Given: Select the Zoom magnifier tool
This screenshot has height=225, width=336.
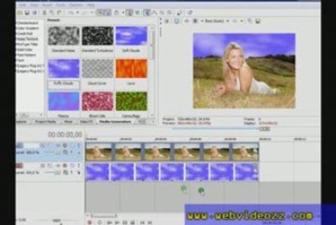Looking at the screenshot, I should (170, 13).
